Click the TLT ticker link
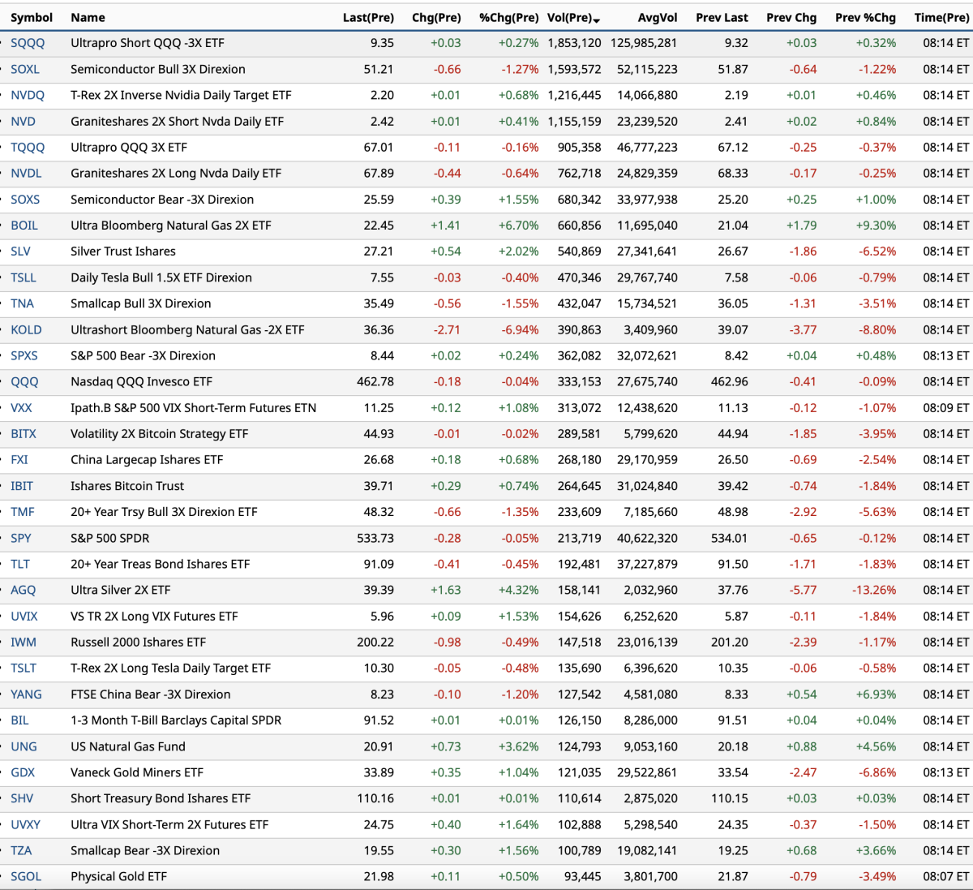Image resolution: width=973 pixels, height=890 pixels. (20, 564)
